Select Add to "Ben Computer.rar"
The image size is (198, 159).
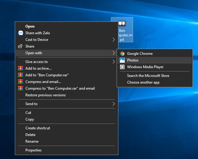pyautogui.click(x=67, y=75)
